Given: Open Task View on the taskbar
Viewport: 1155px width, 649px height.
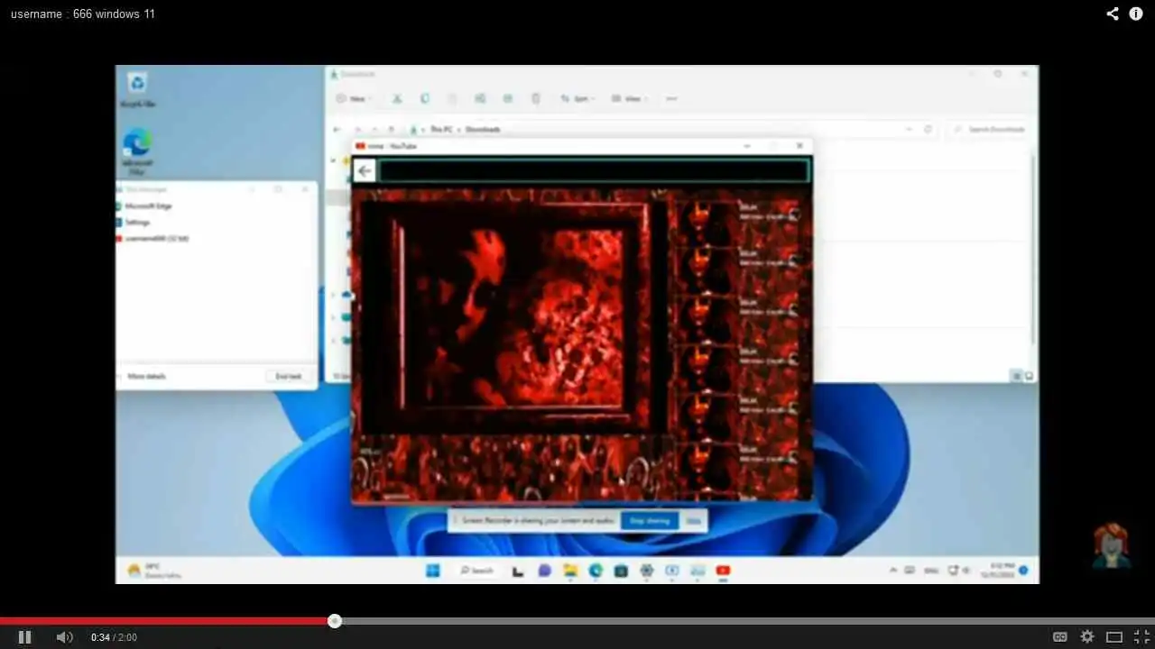Looking at the screenshot, I should 518,571.
